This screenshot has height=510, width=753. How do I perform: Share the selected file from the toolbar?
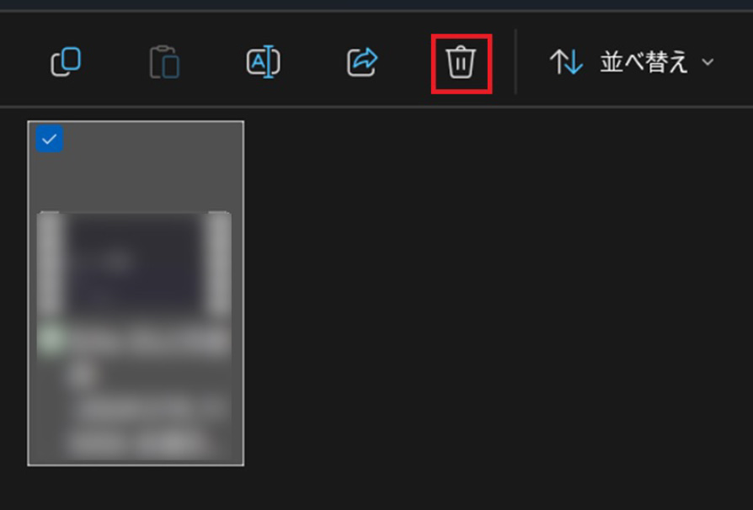[x=362, y=62]
